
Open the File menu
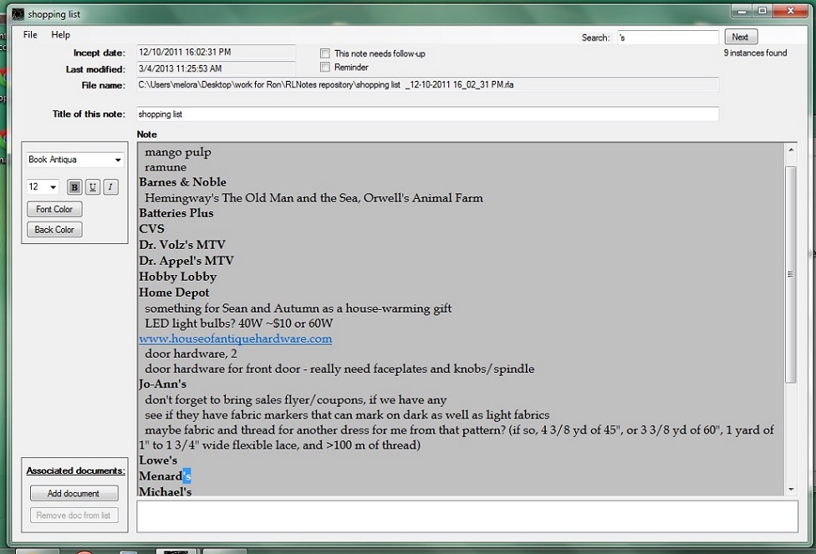[30, 35]
